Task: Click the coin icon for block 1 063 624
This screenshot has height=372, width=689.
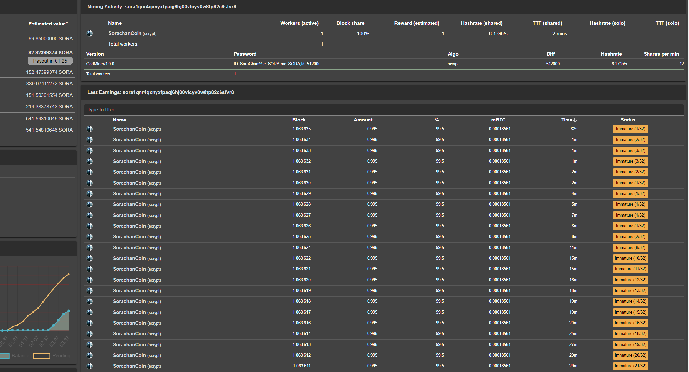Action: [x=90, y=248]
